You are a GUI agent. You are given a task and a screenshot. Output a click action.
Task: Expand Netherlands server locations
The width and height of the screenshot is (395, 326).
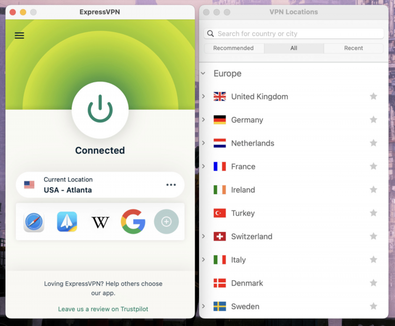203,143
